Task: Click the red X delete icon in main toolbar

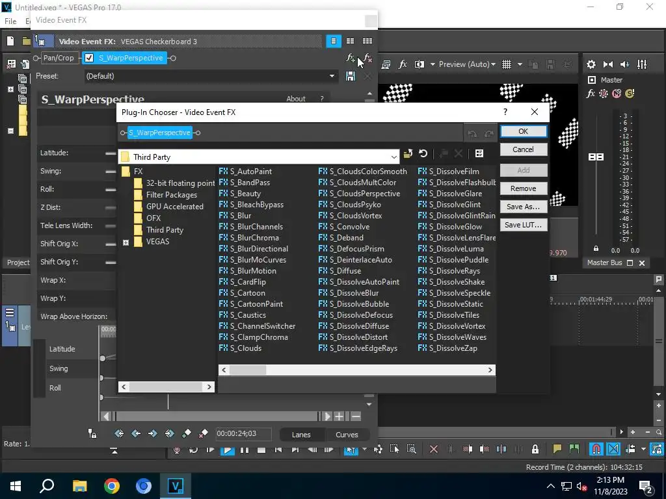Action: pos(434,449)
